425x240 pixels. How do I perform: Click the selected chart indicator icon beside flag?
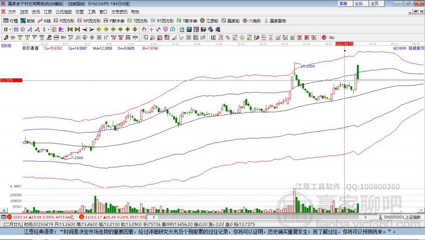pos(54,29)
